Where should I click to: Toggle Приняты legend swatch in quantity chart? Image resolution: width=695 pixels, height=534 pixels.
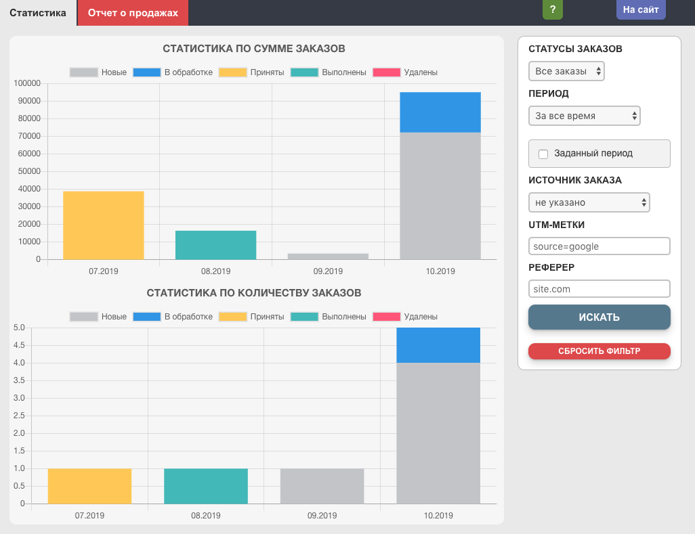233,317
